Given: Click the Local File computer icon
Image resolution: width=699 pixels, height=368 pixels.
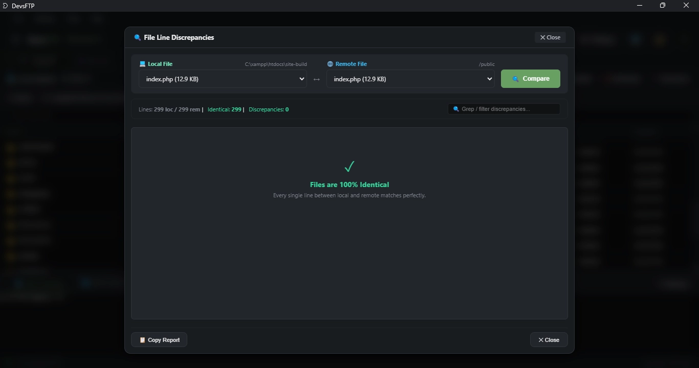Looking at the screenshot, I should pyautogui.click(x=142, y=64).
